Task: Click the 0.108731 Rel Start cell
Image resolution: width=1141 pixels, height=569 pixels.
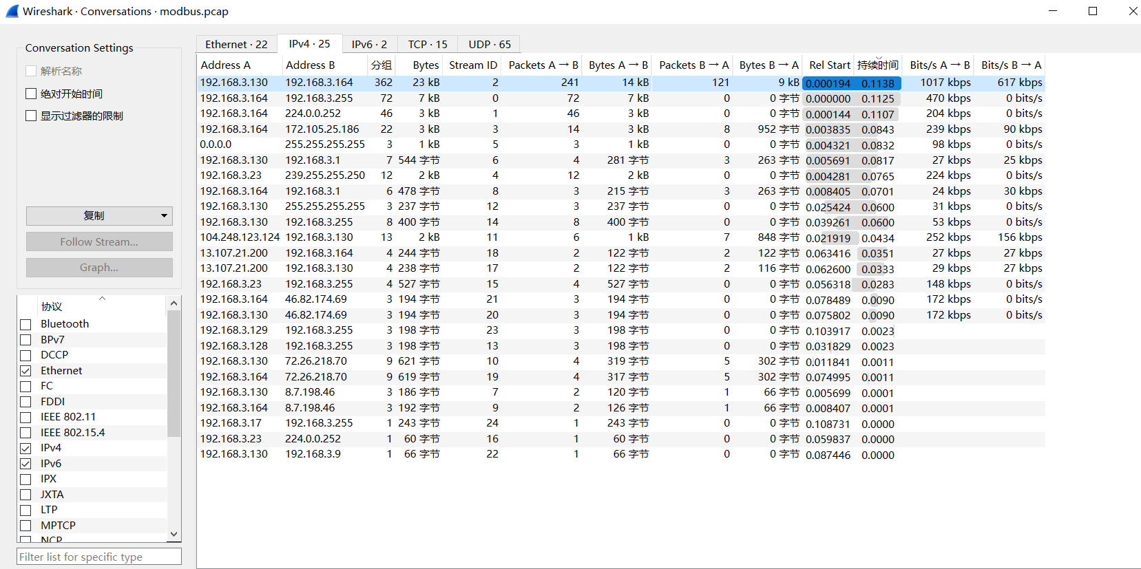Action: pos(828,424)
